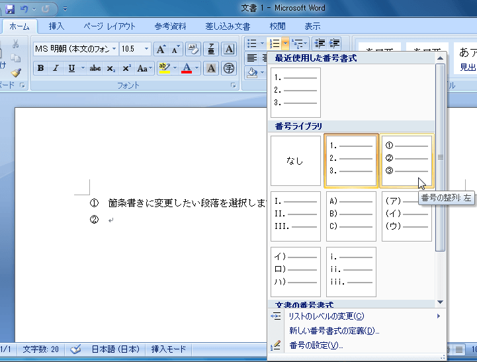Click the Undo icon in Quick Access toolbar
477x362 pixels.
pyautogui.click(x=24, y=9)
